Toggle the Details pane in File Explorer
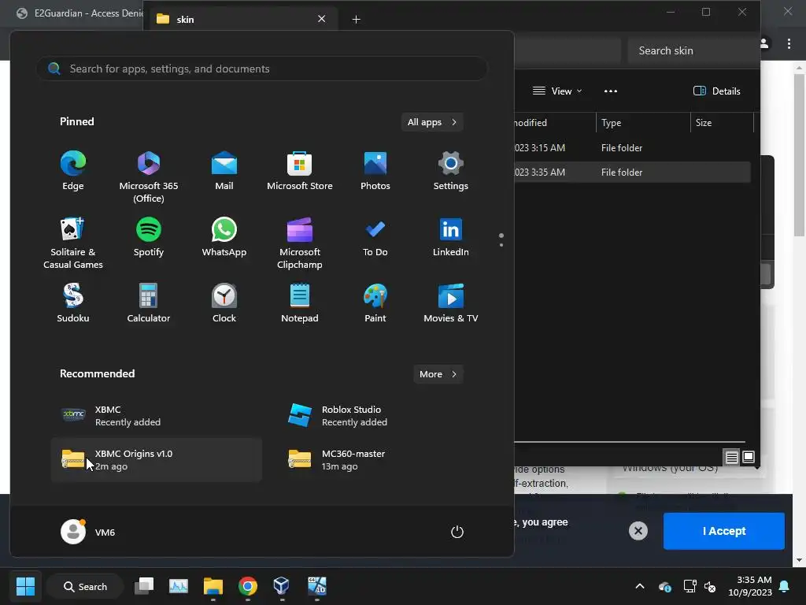This screenshot has height=605, width=806. click(716, 91)
